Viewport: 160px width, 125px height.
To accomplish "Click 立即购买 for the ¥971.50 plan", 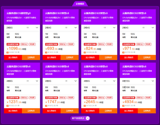I will tap(147, 57).
